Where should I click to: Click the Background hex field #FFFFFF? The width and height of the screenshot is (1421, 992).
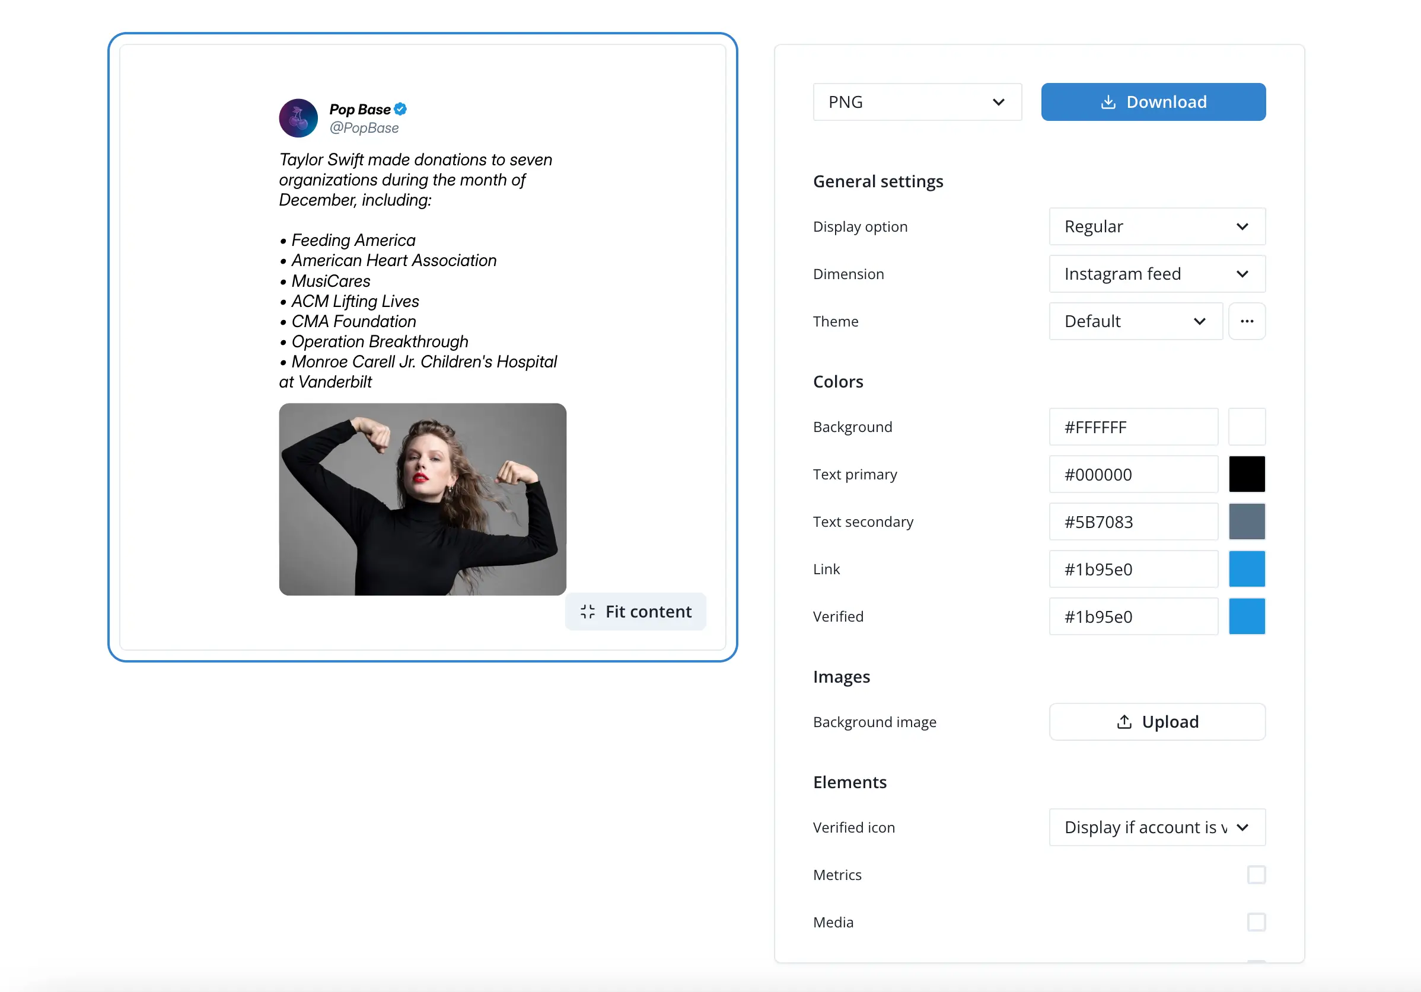point(1133,427)
